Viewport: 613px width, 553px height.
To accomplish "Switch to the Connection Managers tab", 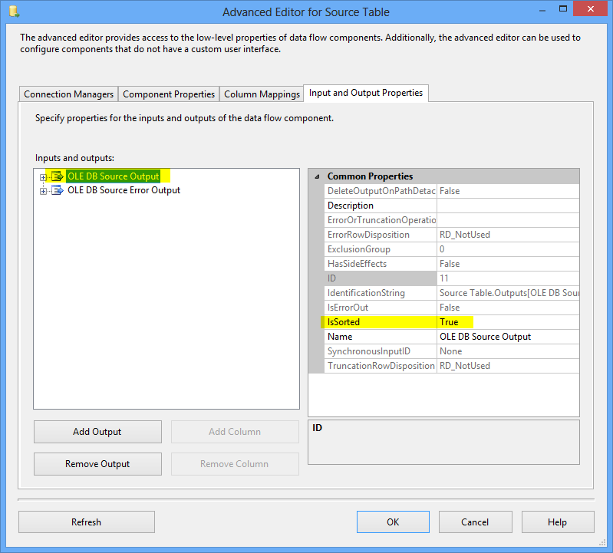I will pos(69,94).
